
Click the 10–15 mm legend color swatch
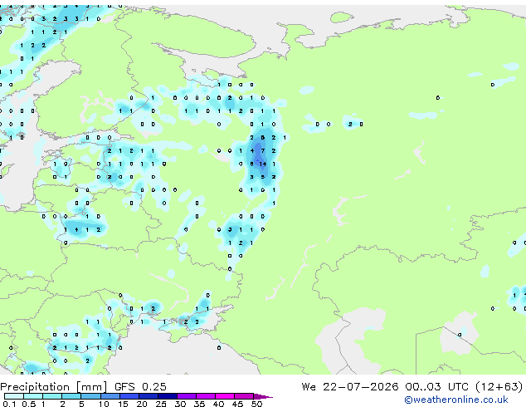pyautogui.click(x=110, y=396)
